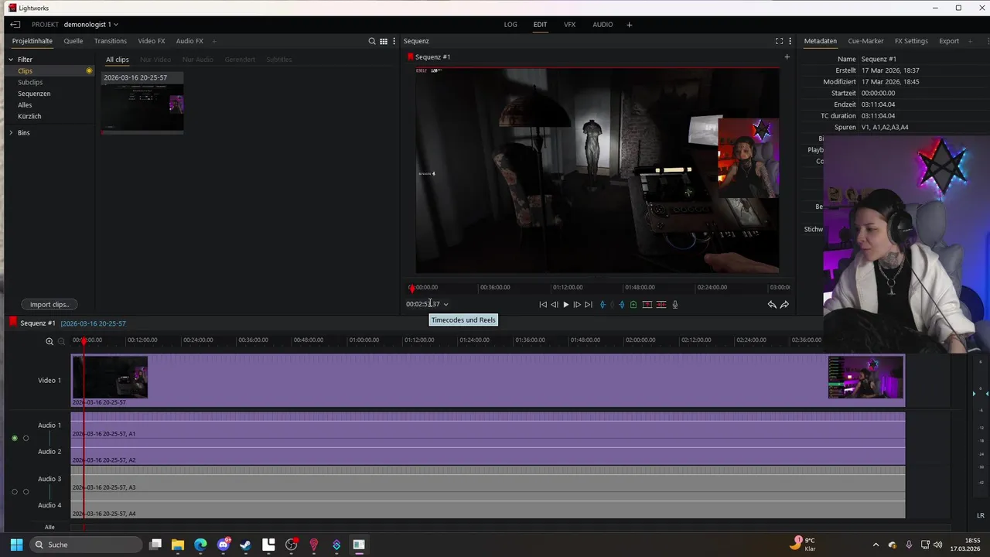Select the Subclips filter
Image resolution: width=990 pixels, height=557 pixels.
click(30, 82)
